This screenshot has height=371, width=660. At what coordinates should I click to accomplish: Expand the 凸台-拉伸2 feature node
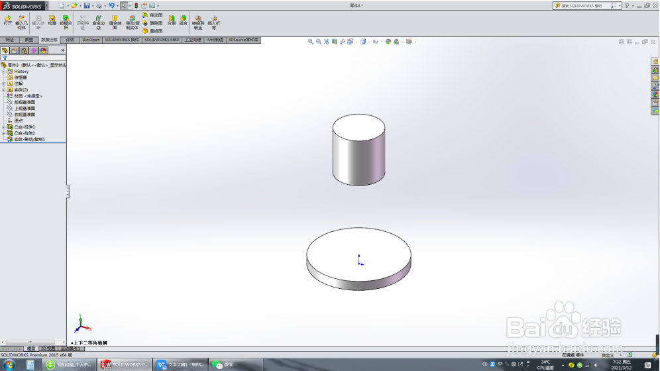4,133
